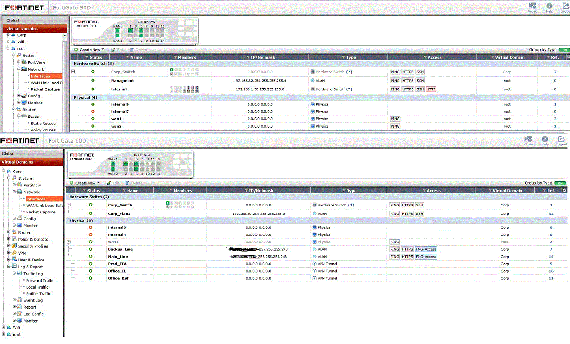Click the Virtual Domains header in the upper sidebar

36,28
